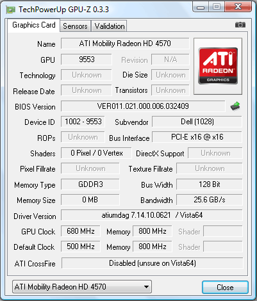The height and width of the screenshot is (301, 257).
Task: Click the Bus Interface label
Action: [129, 138]
